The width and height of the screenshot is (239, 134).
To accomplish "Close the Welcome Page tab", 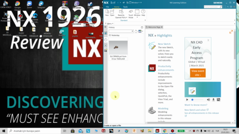I will (x=162, y=27).
